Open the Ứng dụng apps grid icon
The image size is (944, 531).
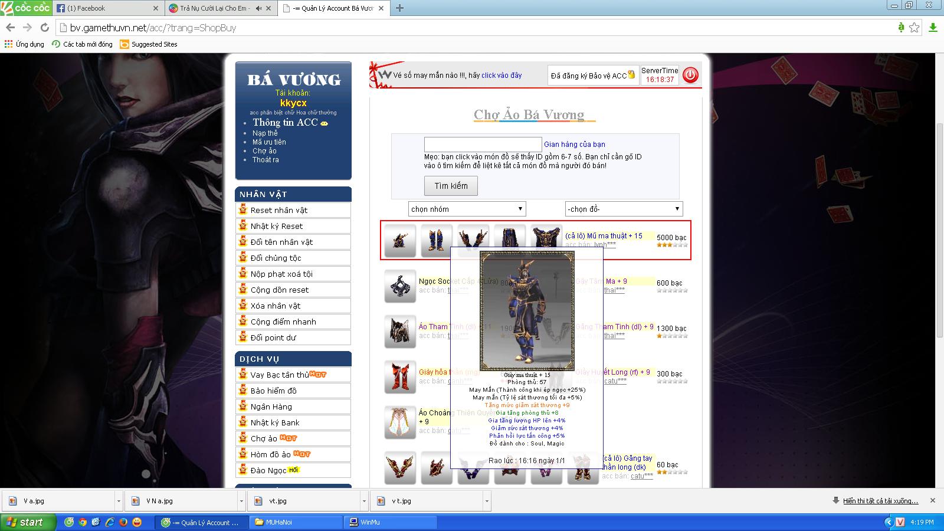pos(8,44)
